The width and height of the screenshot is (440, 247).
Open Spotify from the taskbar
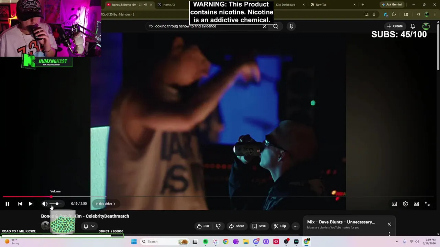[x=206, y=242]
